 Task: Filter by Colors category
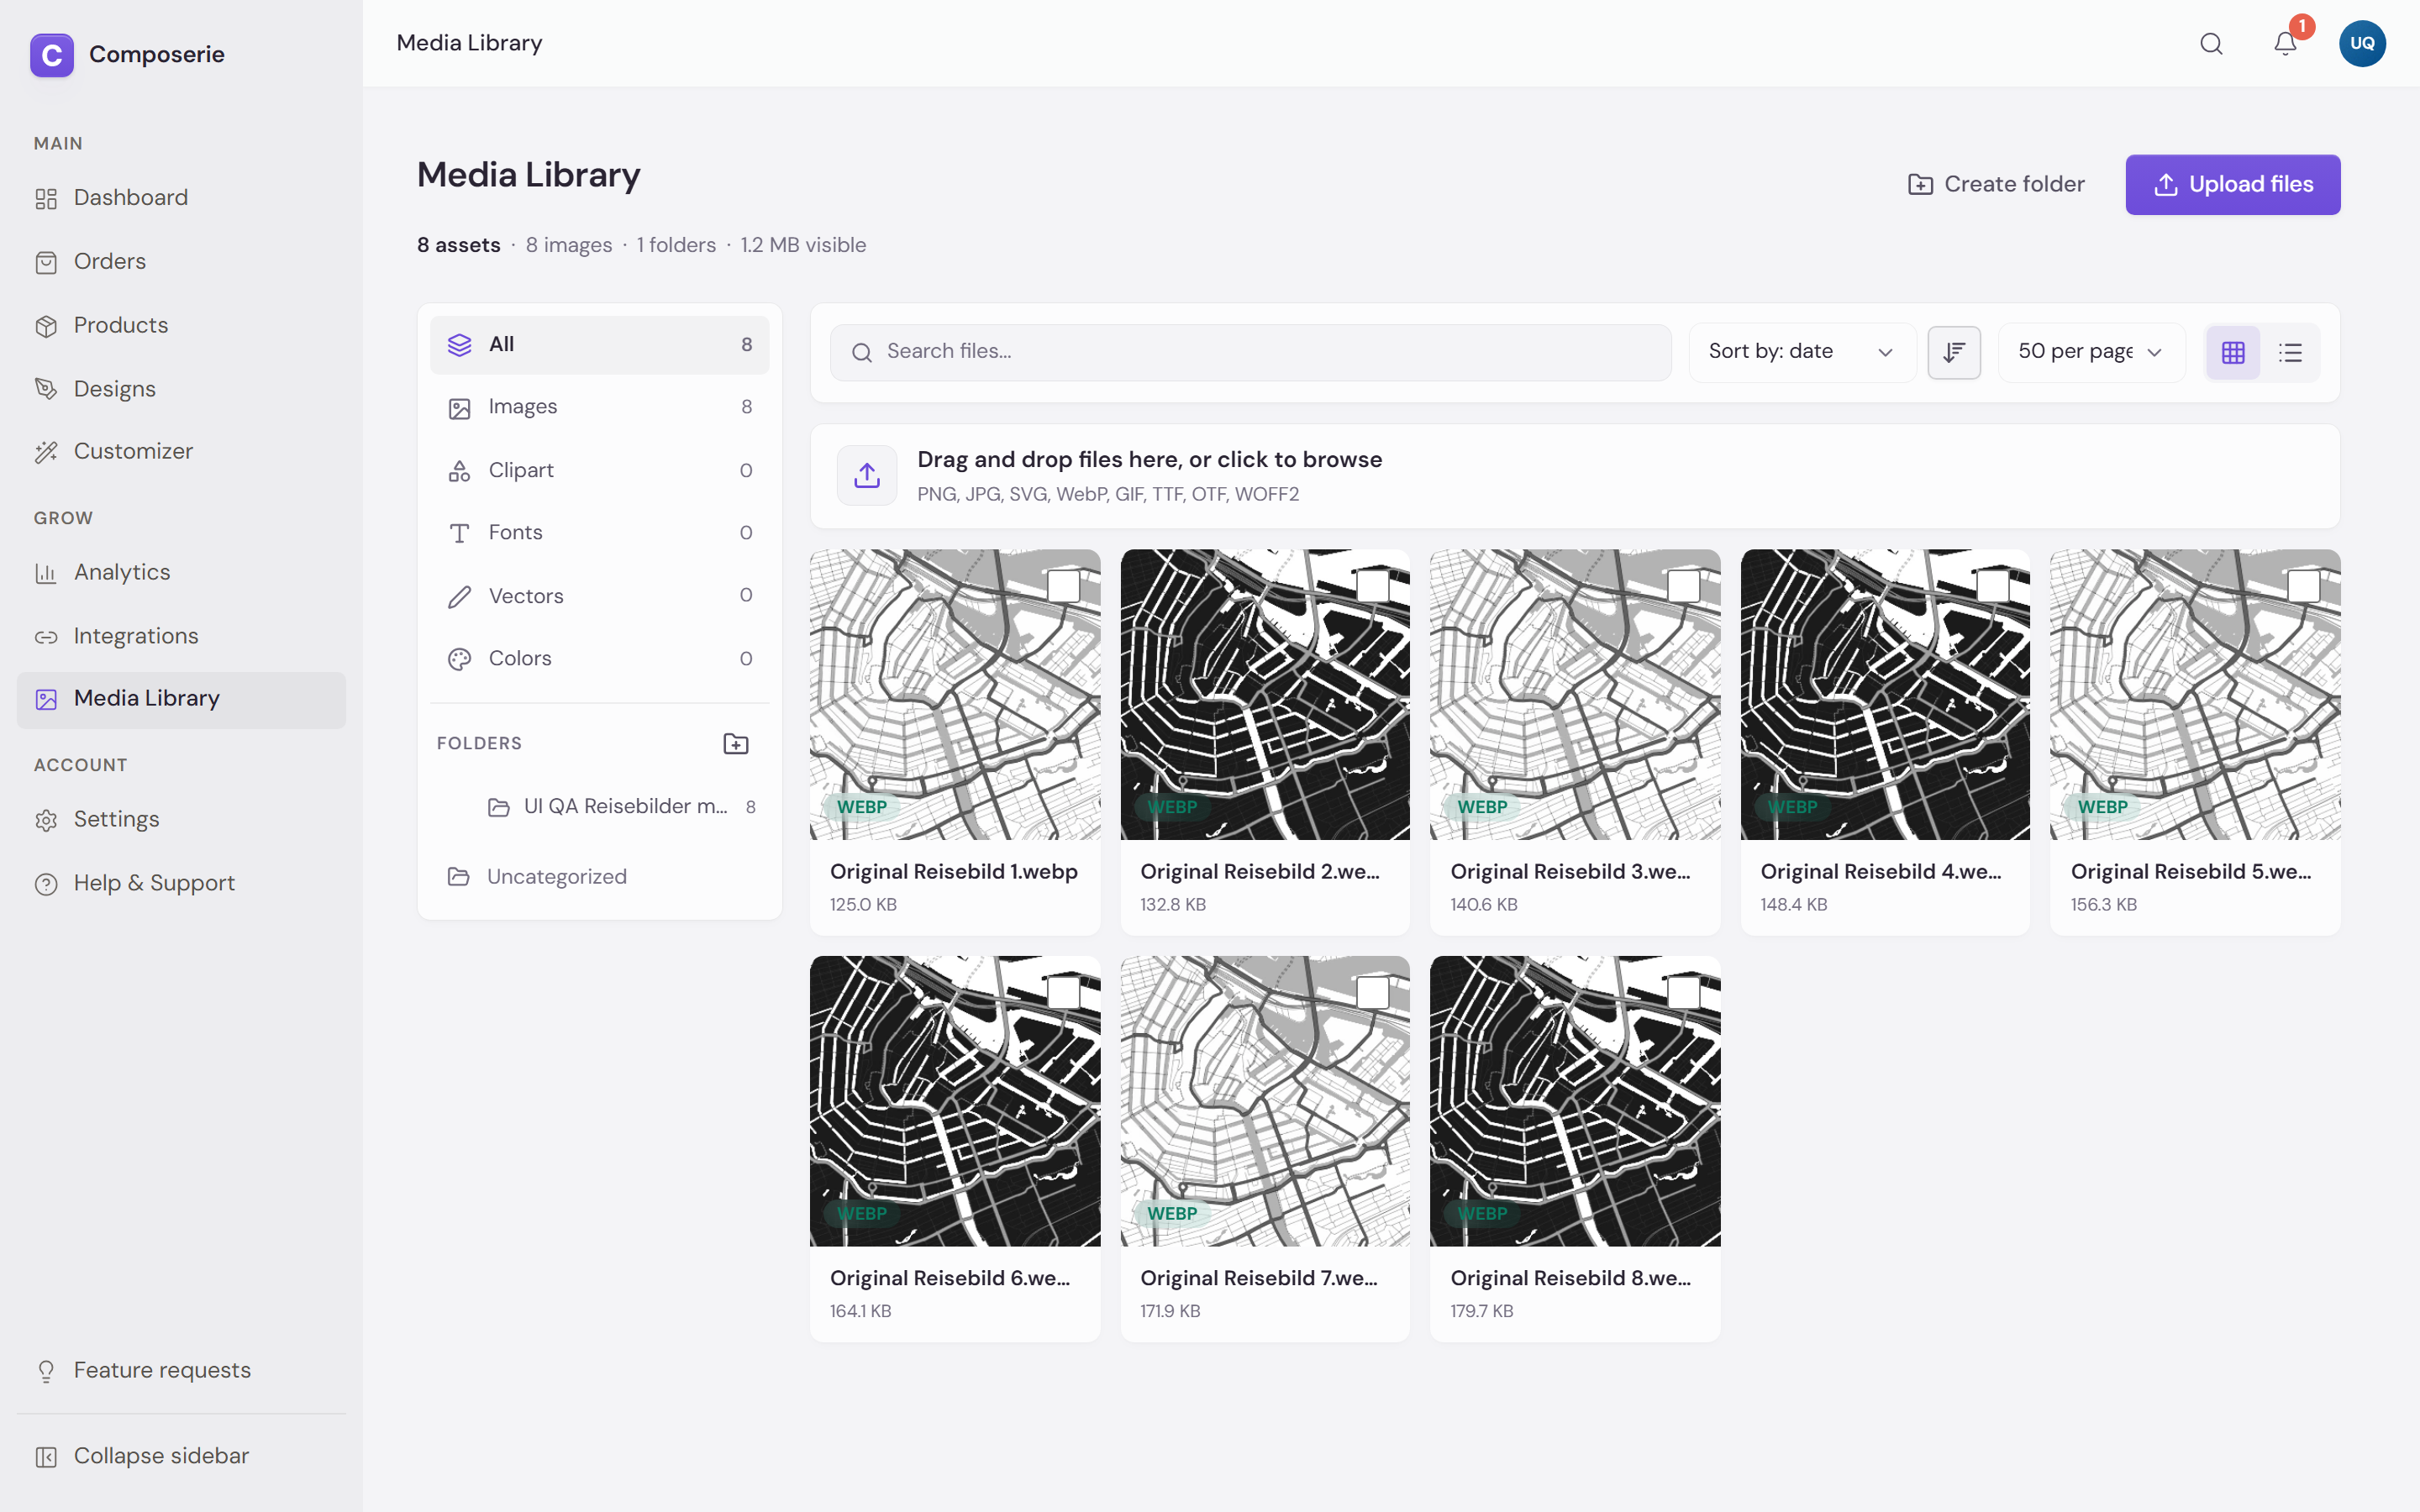[599, 659]
